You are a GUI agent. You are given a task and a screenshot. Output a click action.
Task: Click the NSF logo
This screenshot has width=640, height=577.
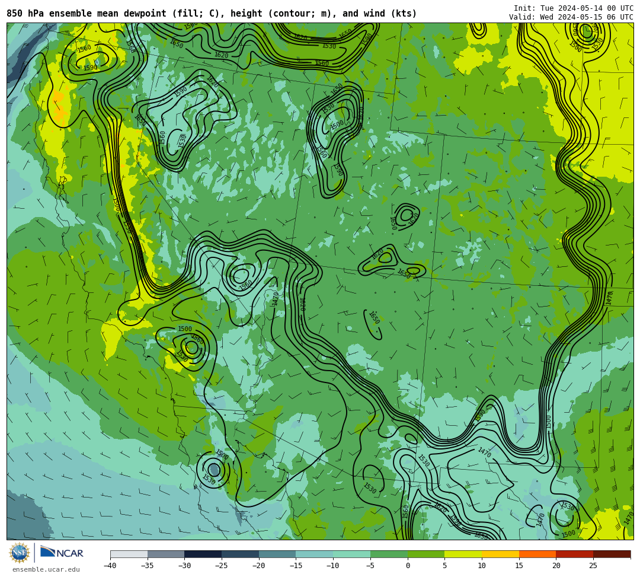coord(19,553)
